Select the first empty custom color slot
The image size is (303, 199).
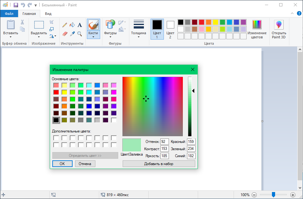(56, 138)
